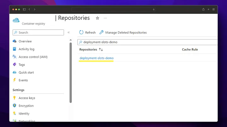
Task: Toggle the browser sidebar button
Action: click(24, 9)
